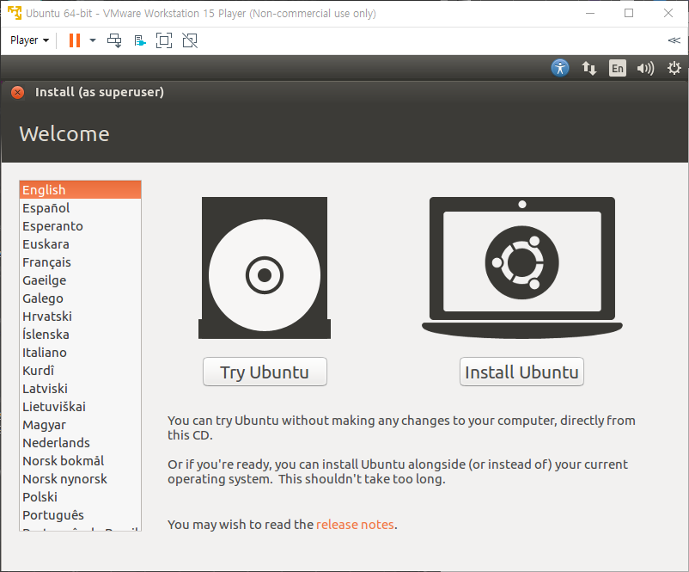Click the Install Ubuntu button

click(x=521, y=372)
